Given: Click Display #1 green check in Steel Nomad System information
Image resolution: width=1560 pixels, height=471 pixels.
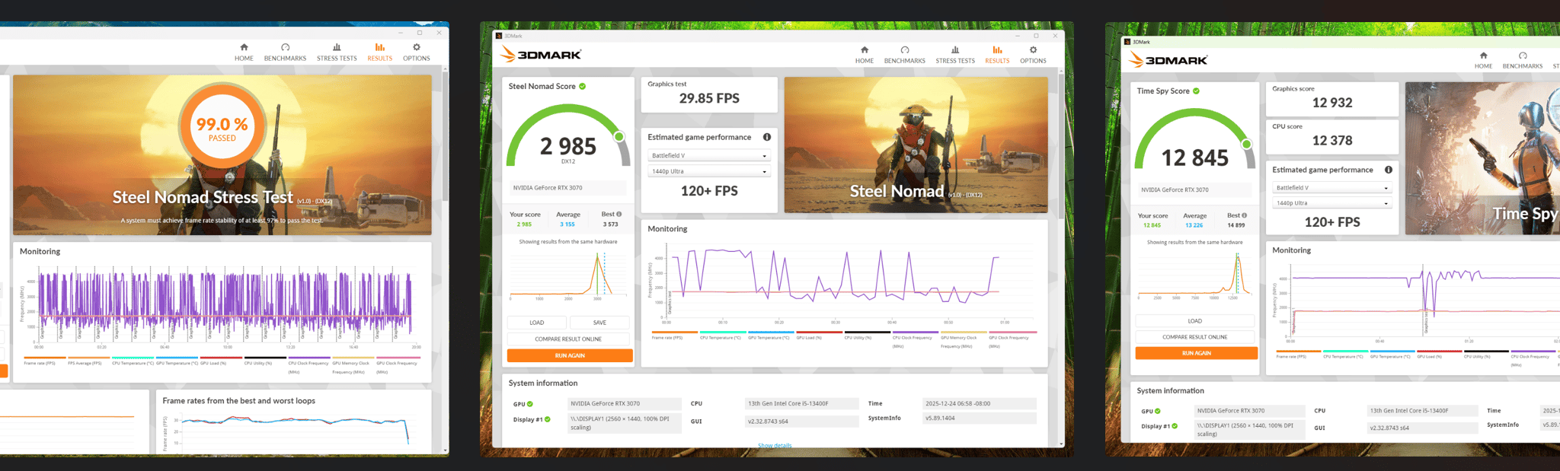Looking at the screenshot, I should [548, 419].
